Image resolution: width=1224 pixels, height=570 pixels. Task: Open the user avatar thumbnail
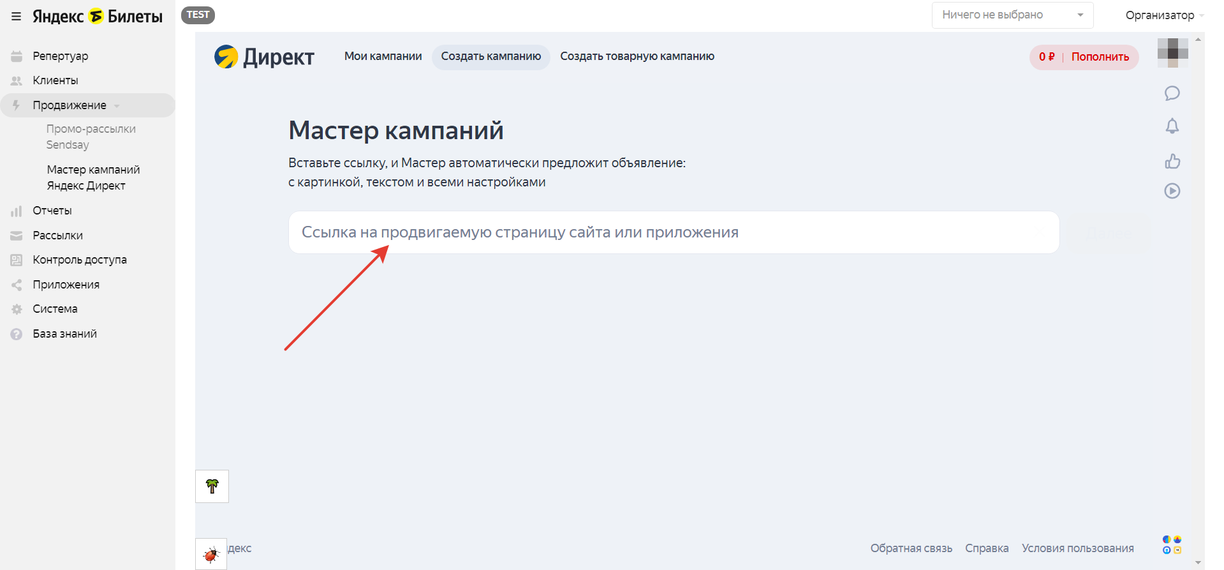point(1173,53)
